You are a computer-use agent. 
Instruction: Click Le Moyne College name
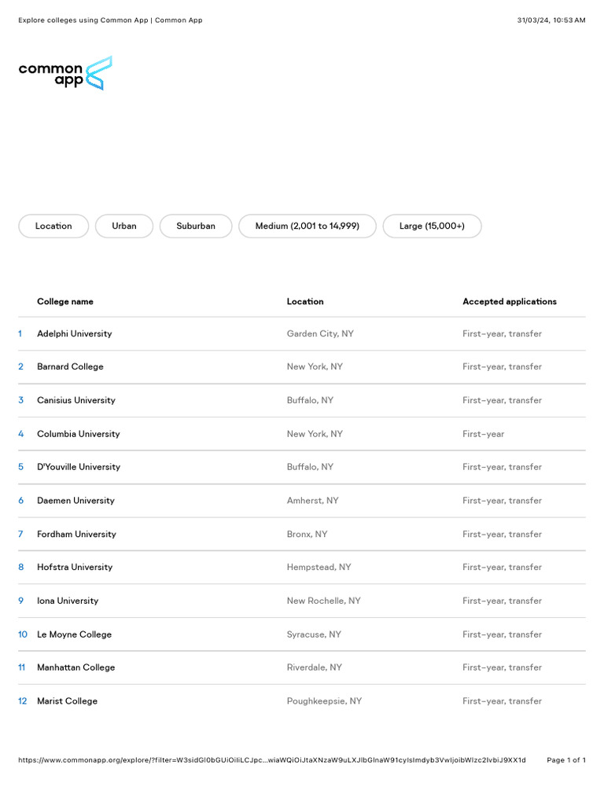(74, 634)
